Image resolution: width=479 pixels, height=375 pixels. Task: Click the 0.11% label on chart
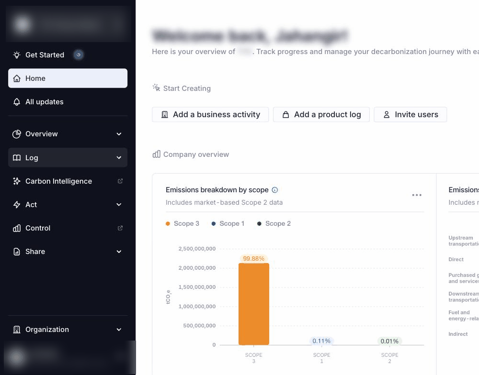click(321, 341)
